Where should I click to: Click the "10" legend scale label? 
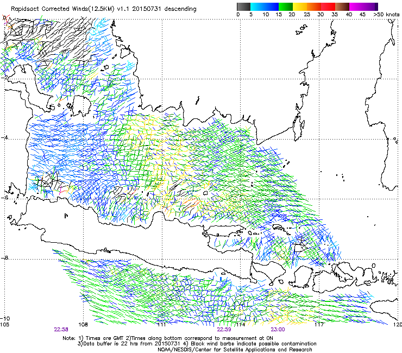pos(266,15)
